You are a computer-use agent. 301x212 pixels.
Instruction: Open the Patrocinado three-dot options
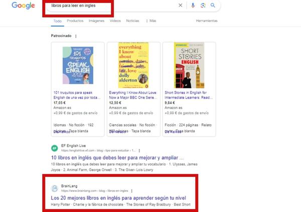coord(76,36)
